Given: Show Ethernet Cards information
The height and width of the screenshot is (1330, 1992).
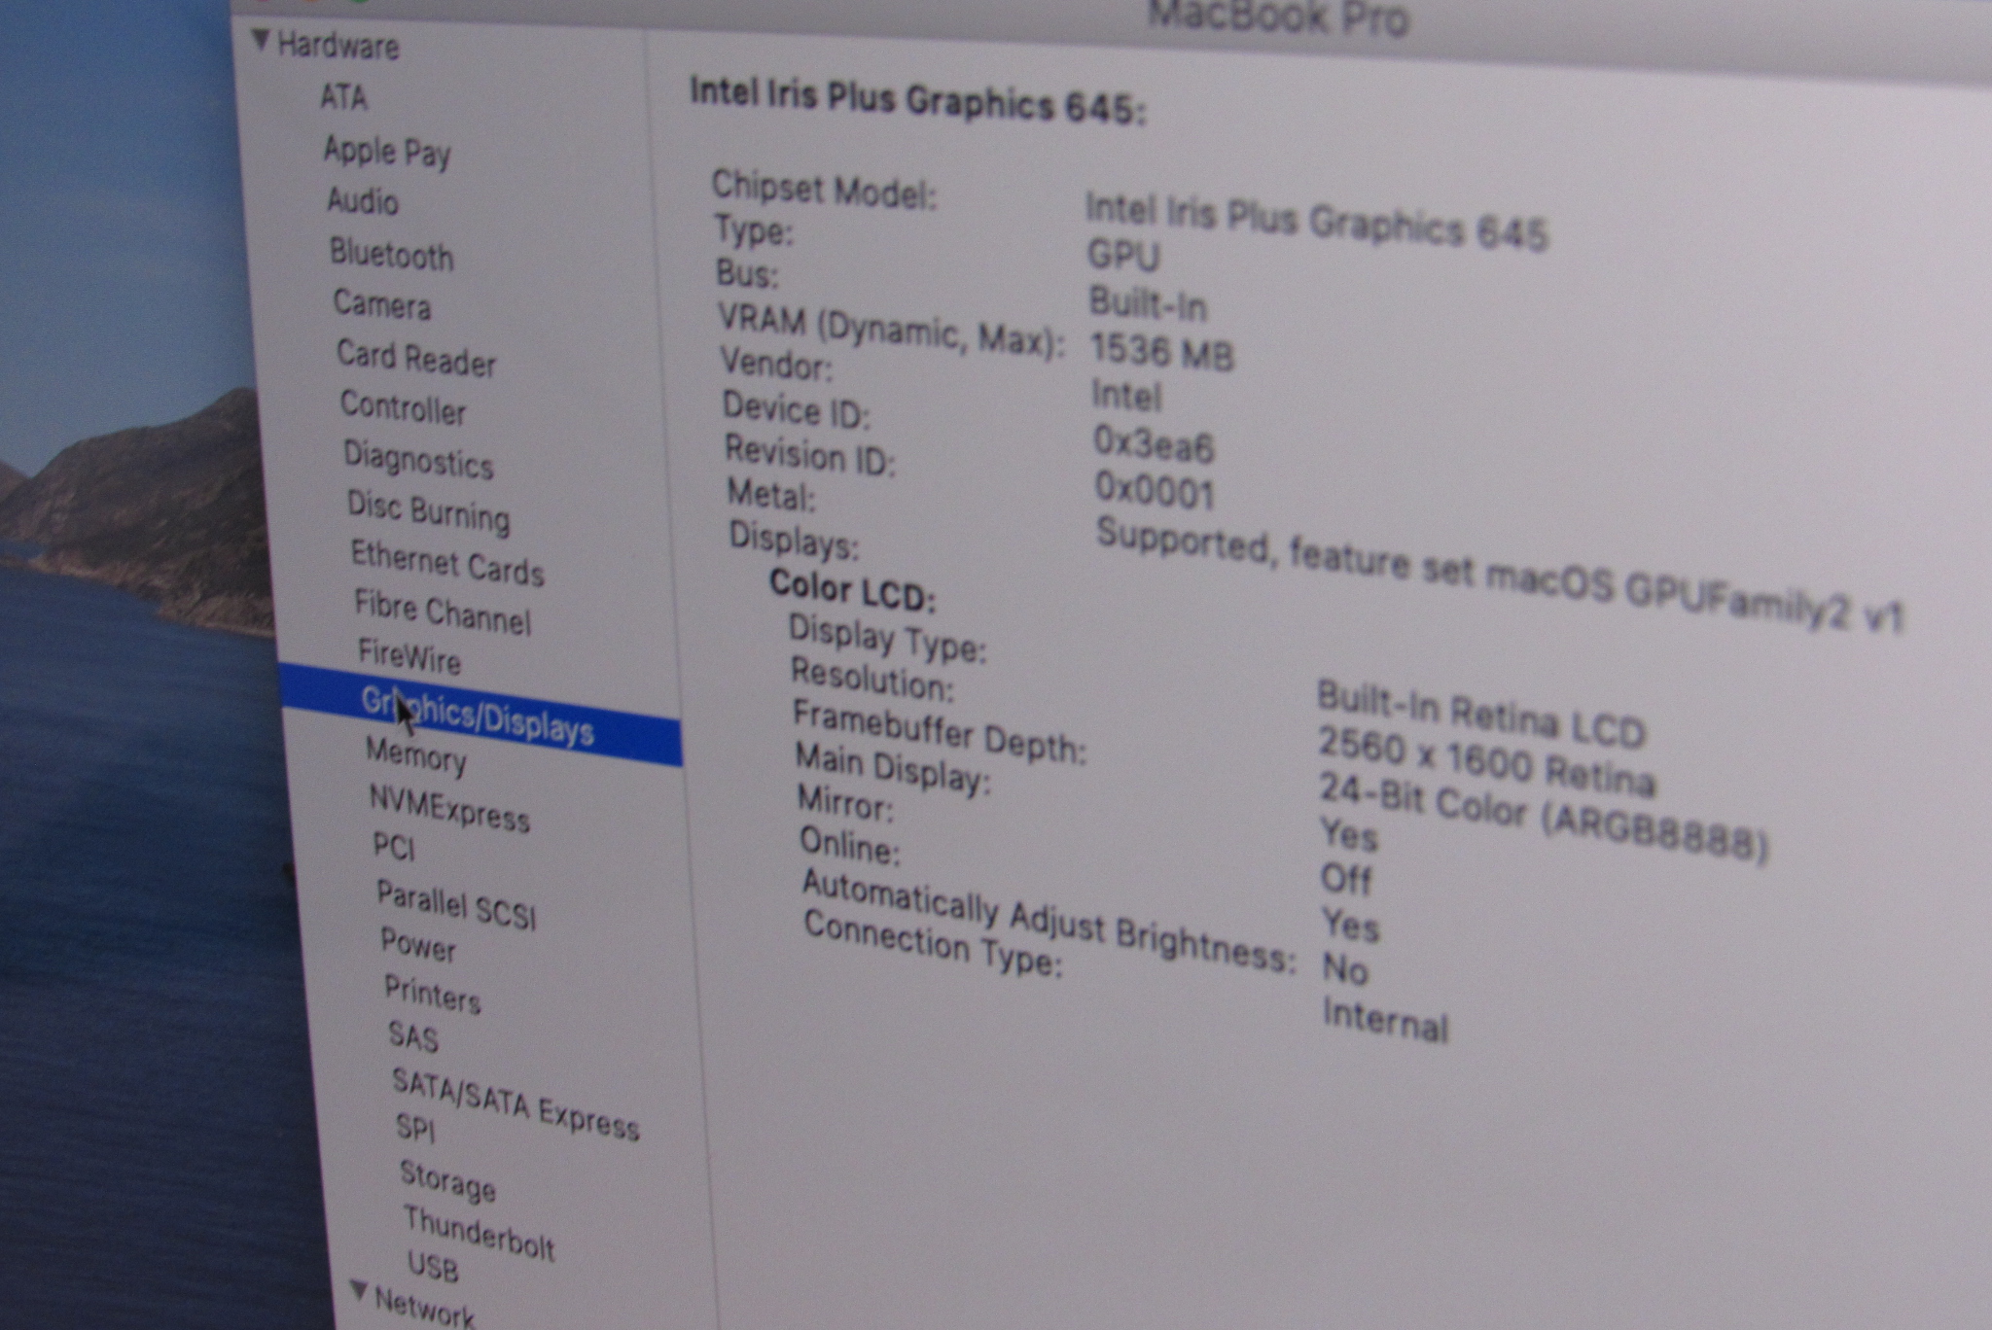Looking at the screenshot, I should pos(446,563).
